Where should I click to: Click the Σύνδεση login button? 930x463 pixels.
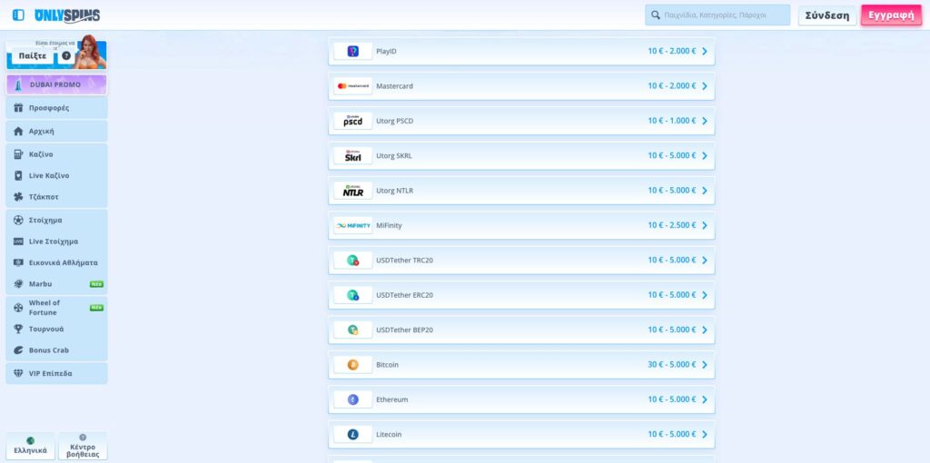(826, 15)
